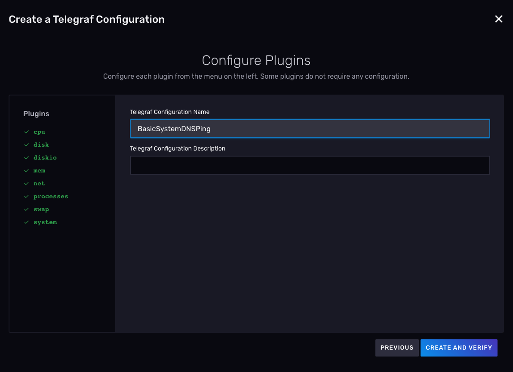Viewport: 513px width, 372px height.
Task: Select the cpu plugin
Action: point(39,132)
